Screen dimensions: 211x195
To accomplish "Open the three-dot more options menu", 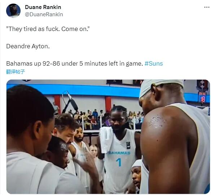I will tap(207, 7).
